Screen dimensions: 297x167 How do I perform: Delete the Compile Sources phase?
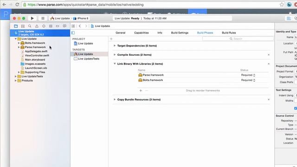tap(269, 55)
